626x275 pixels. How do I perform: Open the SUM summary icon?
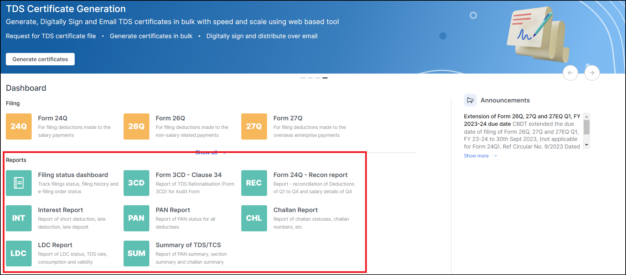coord(136,253)
